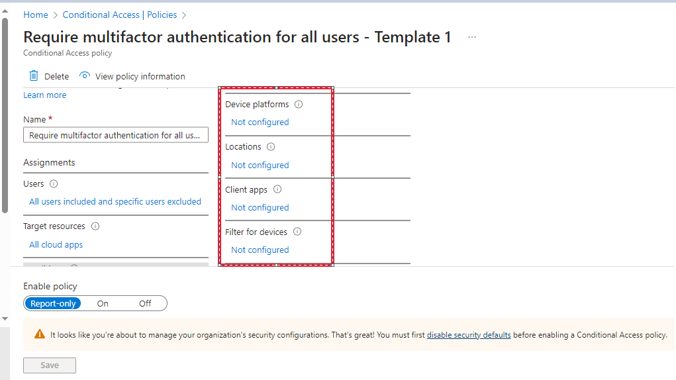Click the Delete trash icon

(x=34, y=76)
